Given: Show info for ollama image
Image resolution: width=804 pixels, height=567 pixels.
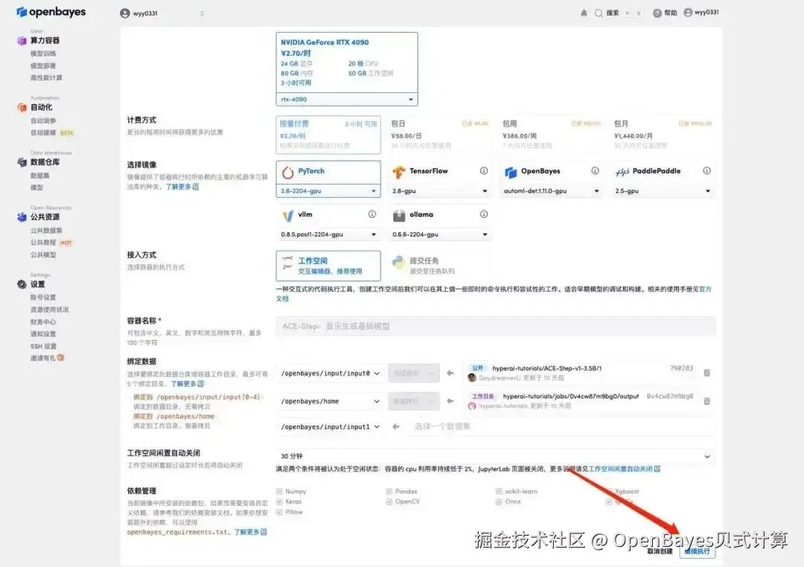Looking at the screenshot, I should [484, 214].
